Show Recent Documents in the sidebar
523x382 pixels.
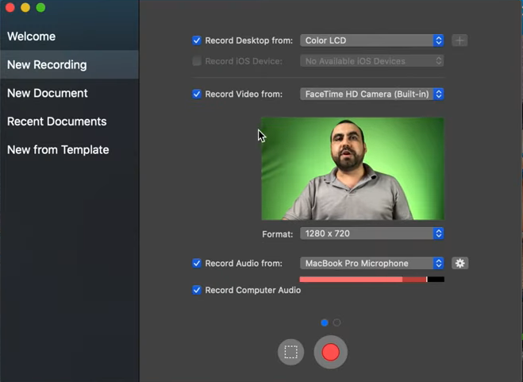(69, 122)
